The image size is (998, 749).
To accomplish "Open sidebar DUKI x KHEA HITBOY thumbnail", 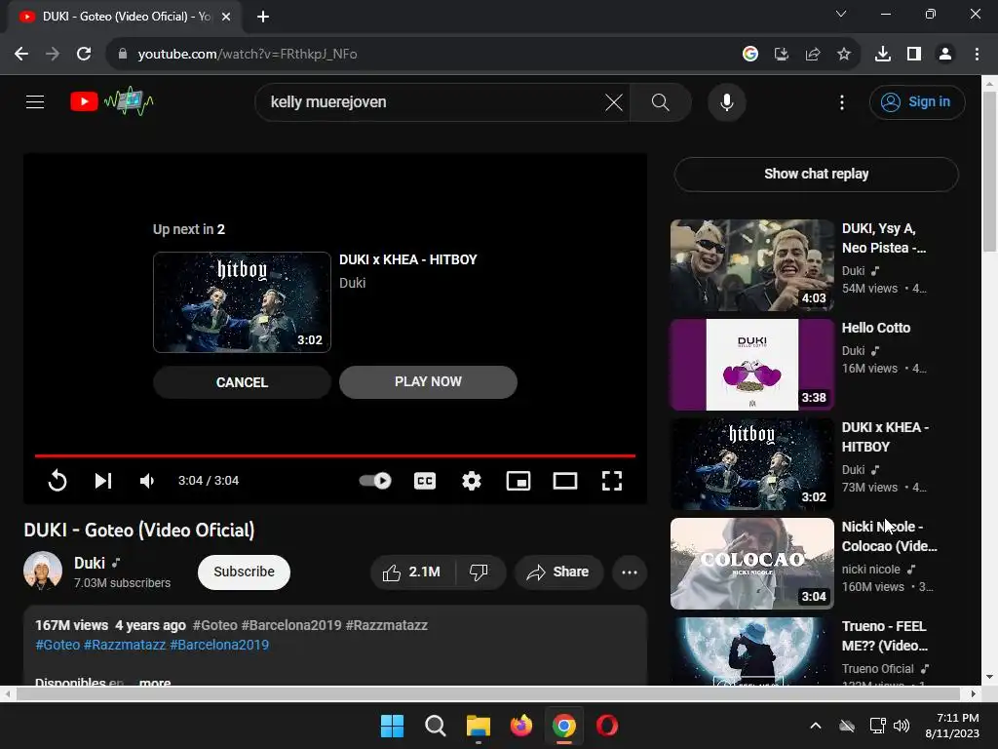I will [751, 463].
